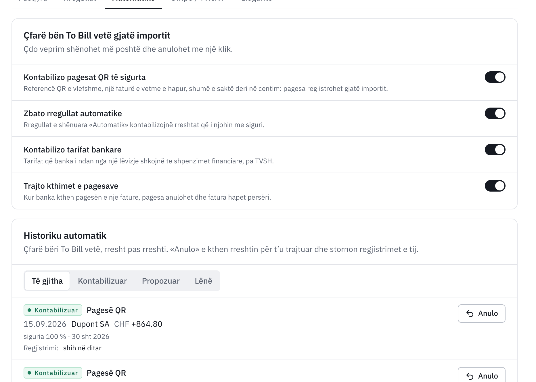Screen dimensions: 536x382
Task: Click the green dot in Dupont SA's Kontabilizuar badge
Action: click(x=29, y=310)
